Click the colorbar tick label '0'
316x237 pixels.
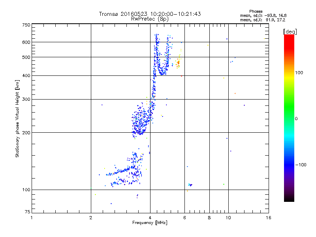click(296, 119)
